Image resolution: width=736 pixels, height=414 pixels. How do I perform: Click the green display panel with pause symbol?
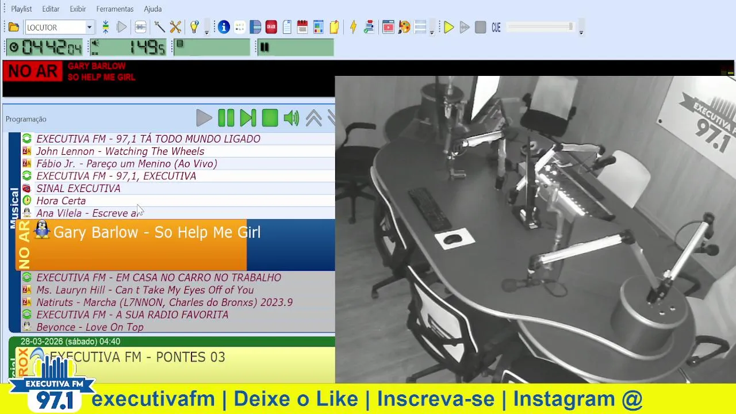click(x=296, y=47)
